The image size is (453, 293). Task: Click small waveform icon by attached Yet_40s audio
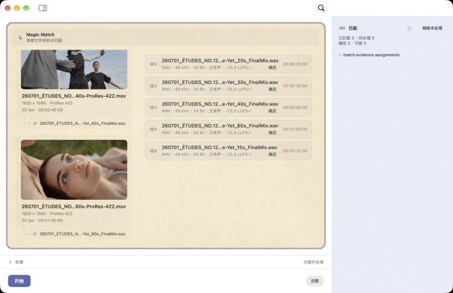click(x=35, y=123)
